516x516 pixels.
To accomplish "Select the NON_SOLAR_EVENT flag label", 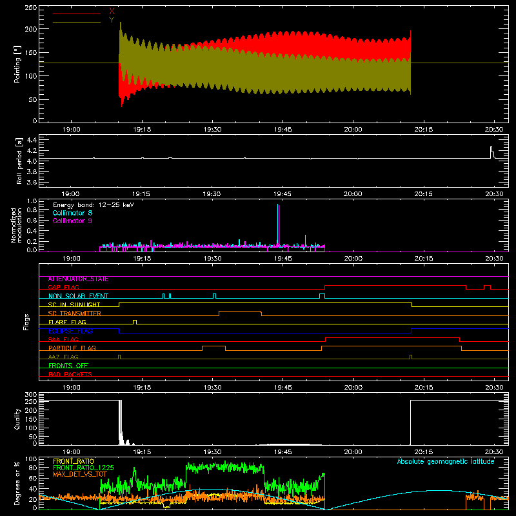I will (x=78, y=296).
